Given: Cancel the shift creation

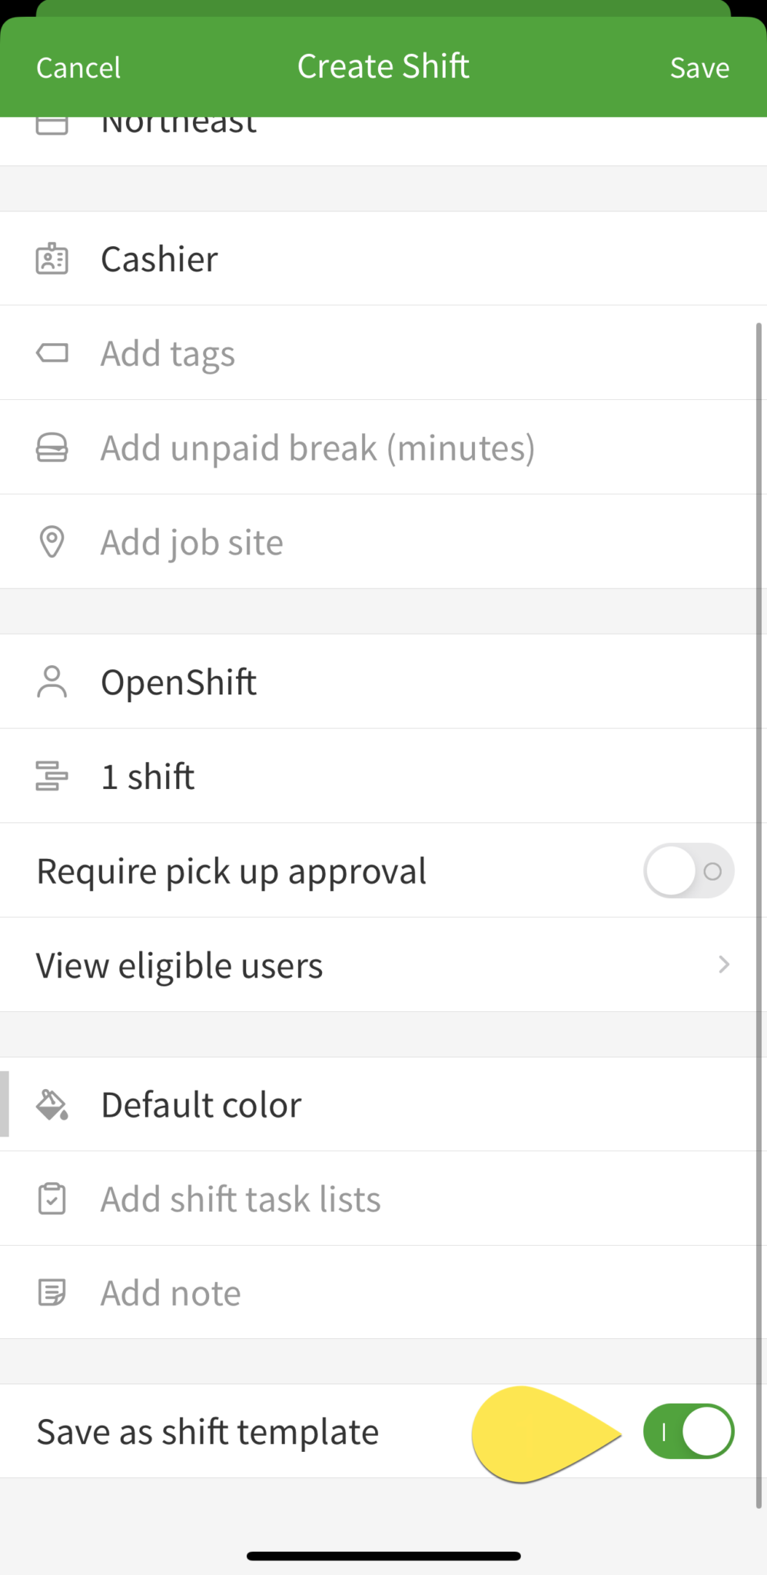Looking at the screenshot, I should tap(78, 67).
